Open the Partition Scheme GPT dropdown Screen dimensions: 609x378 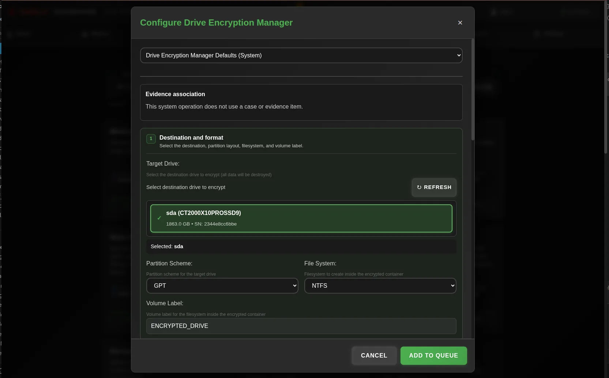pyautogui.click(x=222, y=286)
